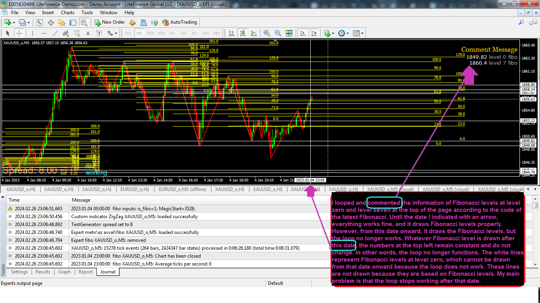Open the Tools menu
The height and width of the screenshot is (303, 540).
(x=87, y=13)
